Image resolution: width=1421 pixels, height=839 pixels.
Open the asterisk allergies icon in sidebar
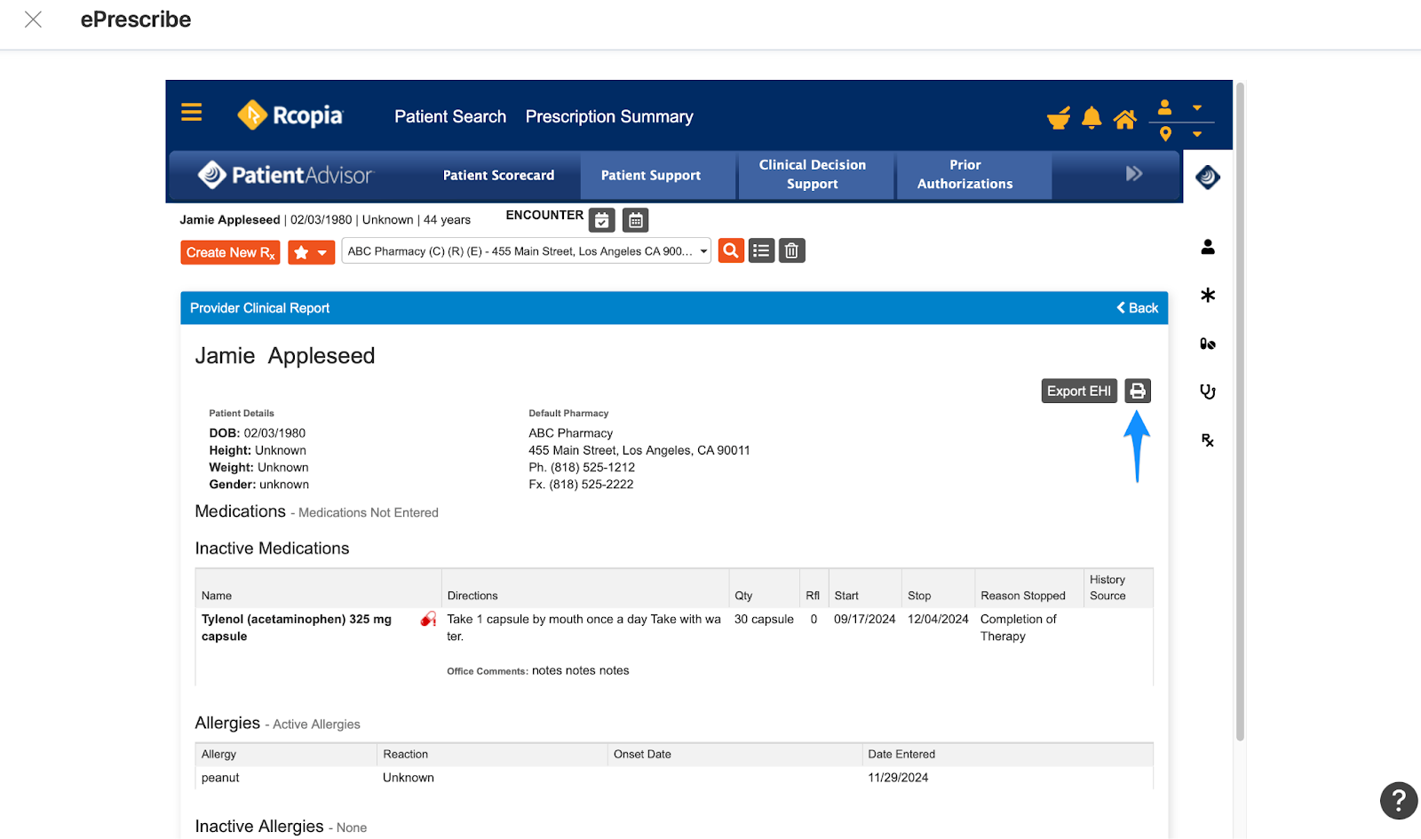[1208, 295]
